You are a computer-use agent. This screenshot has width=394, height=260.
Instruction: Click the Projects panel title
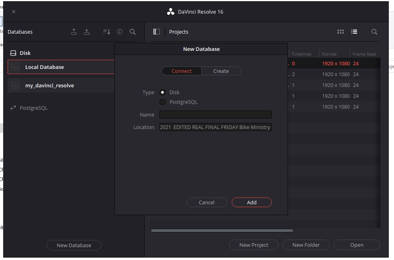[x=179, y=32]
